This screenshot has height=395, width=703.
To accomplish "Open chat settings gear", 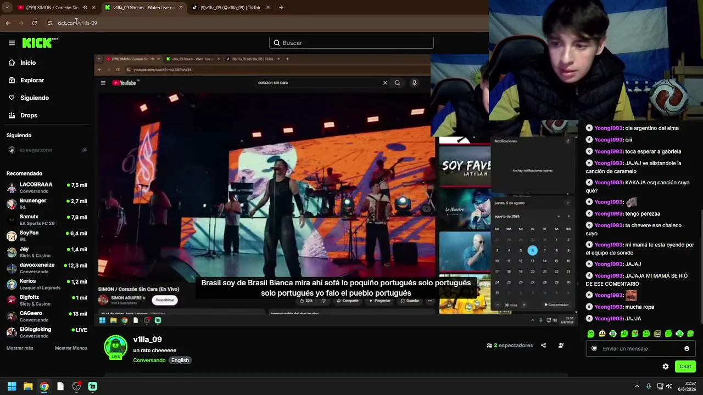I will pyautogui.click(x=666, y=366).
